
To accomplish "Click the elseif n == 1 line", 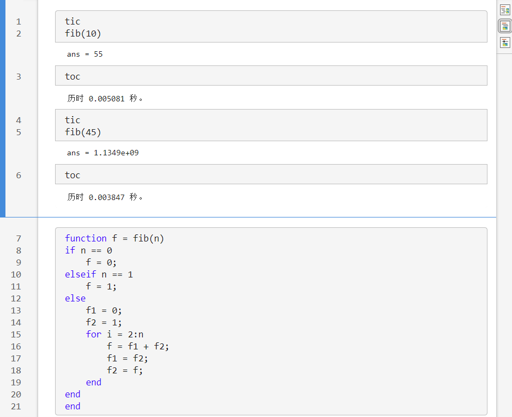I will click(x=99, y=274).
